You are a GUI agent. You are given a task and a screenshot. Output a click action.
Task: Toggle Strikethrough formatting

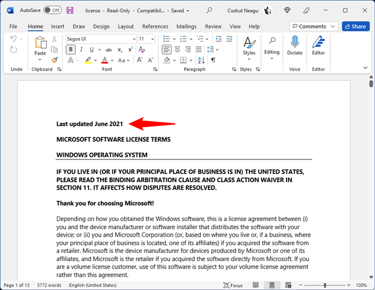(x=109, y=50)
